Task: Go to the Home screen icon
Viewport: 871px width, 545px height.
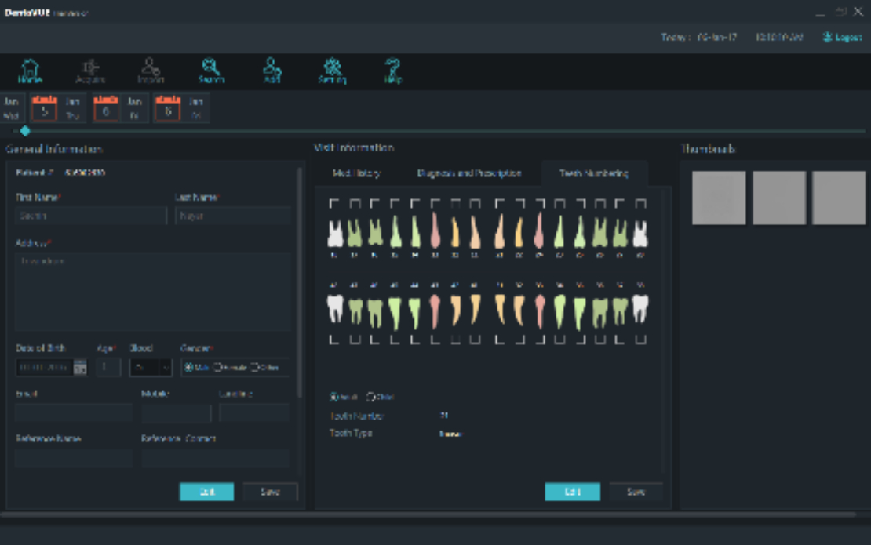Action: tap(30, 71)
